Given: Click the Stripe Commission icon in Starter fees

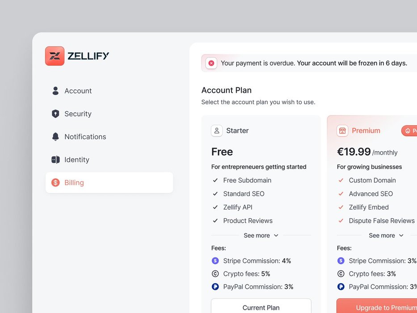Looking at the screenshot, I should pos(215,261).
